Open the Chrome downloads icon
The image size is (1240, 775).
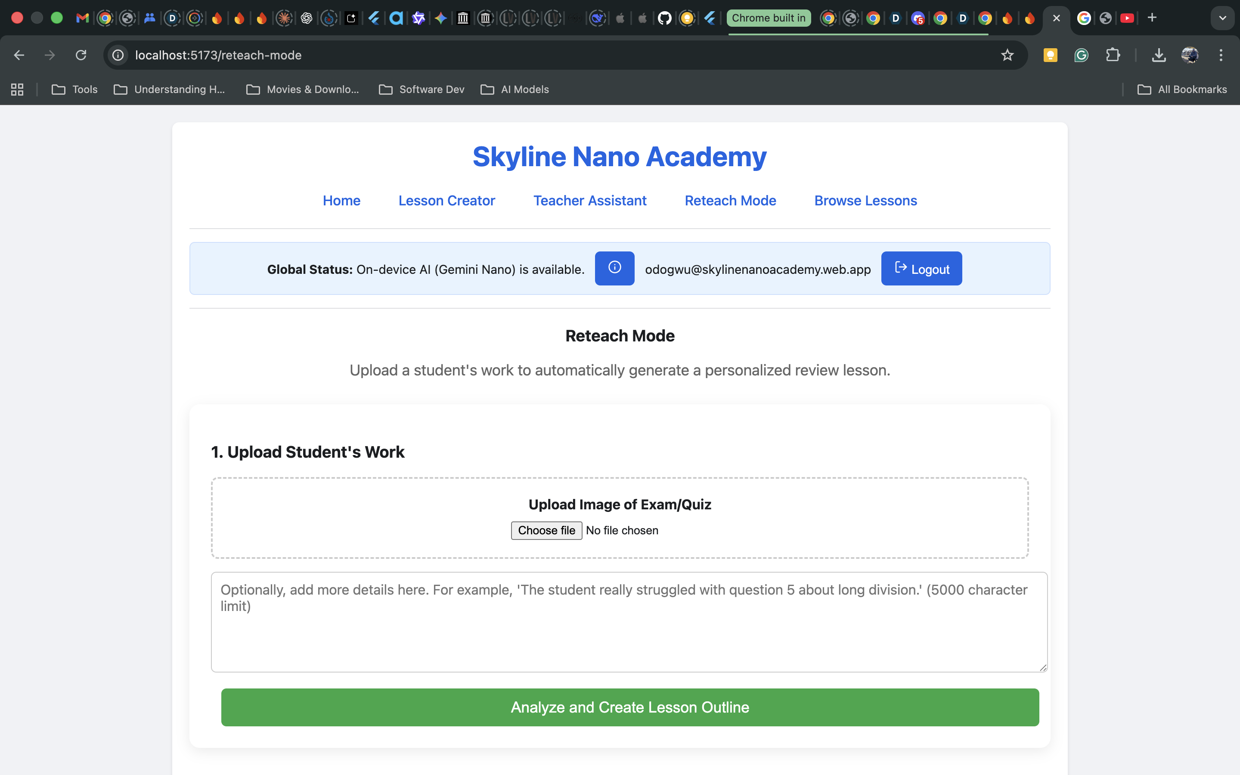1159,56
